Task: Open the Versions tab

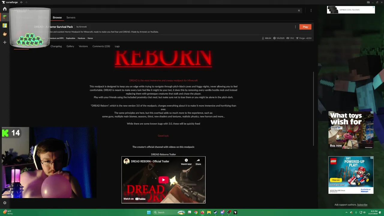Action: pyautogui.click(x=83, y=46)
